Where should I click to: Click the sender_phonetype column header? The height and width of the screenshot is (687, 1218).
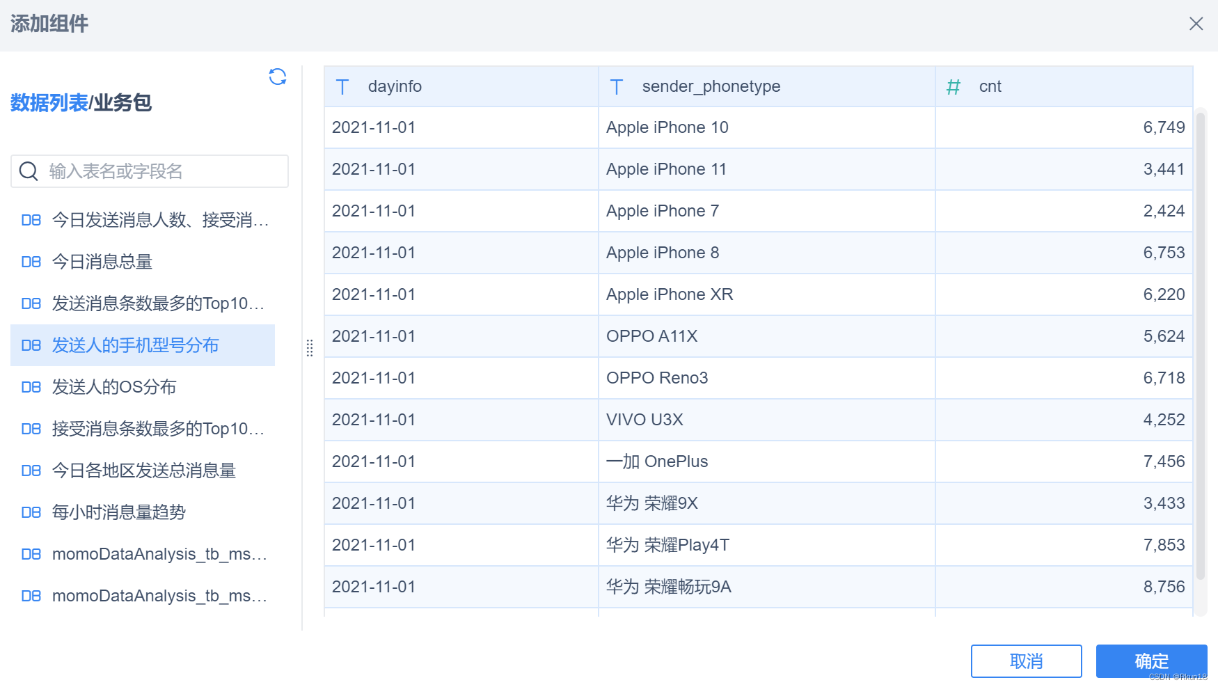pos(767,86)
